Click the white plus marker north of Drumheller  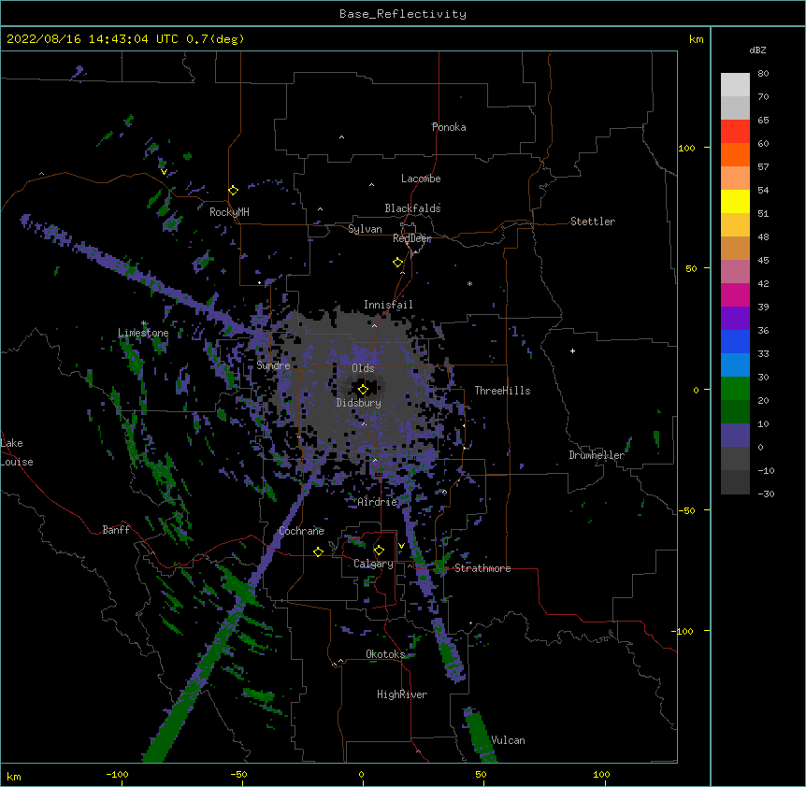(572, 351)
